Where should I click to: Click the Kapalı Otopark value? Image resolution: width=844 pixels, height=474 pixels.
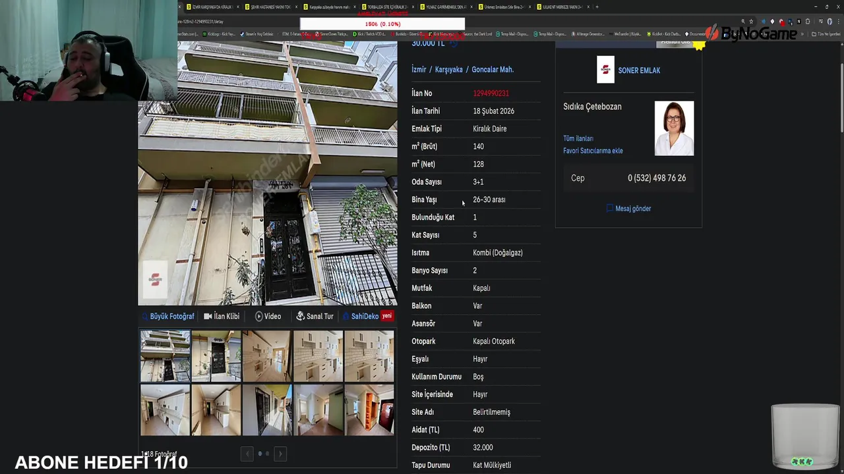(x=494, y=342)
